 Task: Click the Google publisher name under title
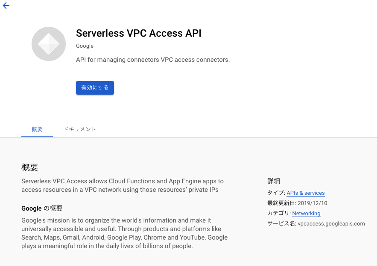[85, 46]
